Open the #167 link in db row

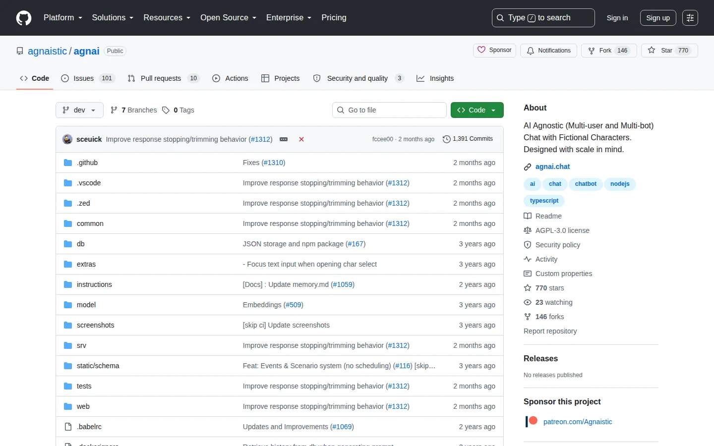pos(356,244)
